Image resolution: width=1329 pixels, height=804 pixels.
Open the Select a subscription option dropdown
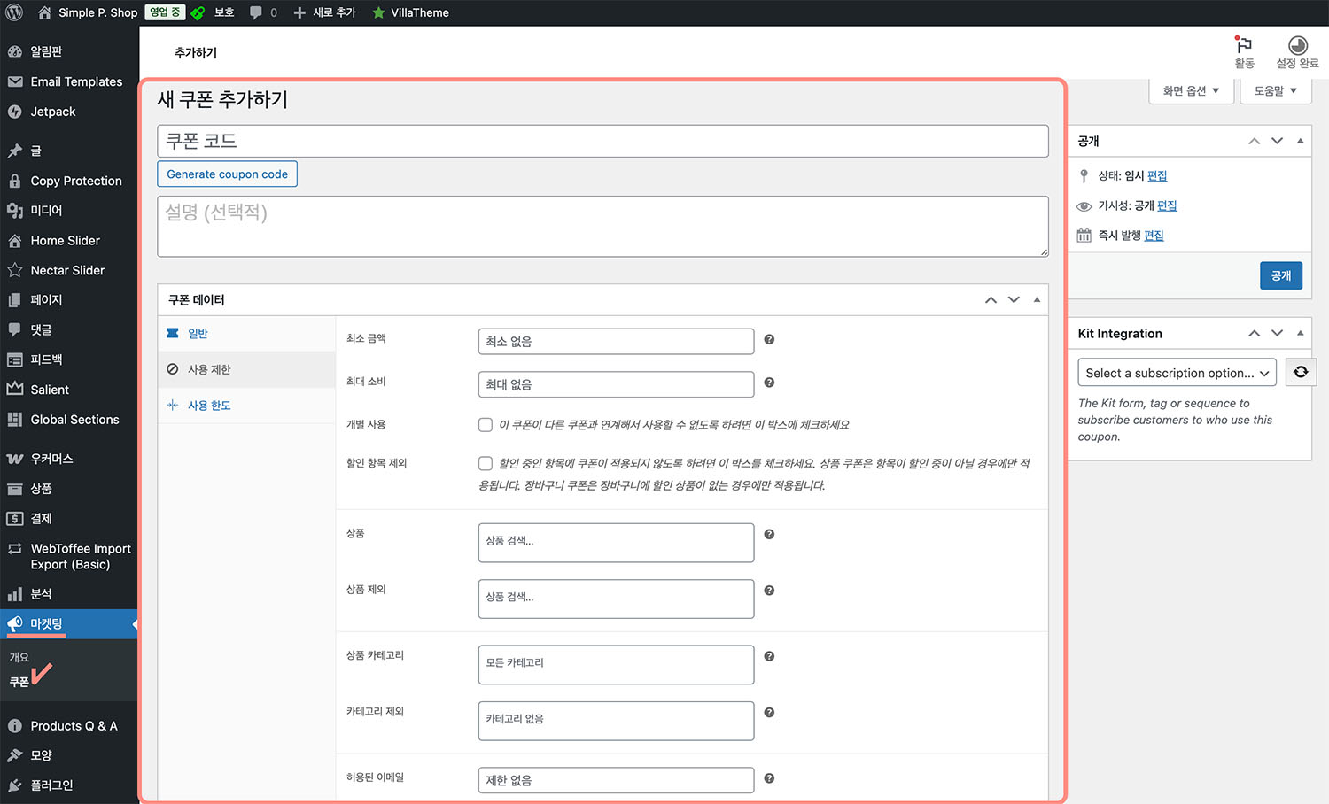[x=1177, y=373]
